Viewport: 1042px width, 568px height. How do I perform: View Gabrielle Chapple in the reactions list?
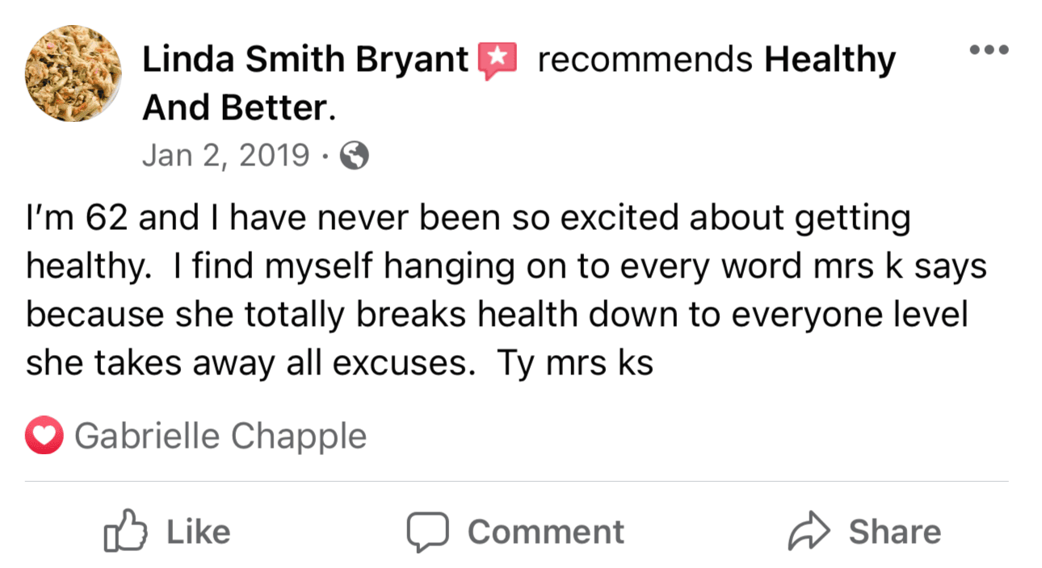point(221,437)
